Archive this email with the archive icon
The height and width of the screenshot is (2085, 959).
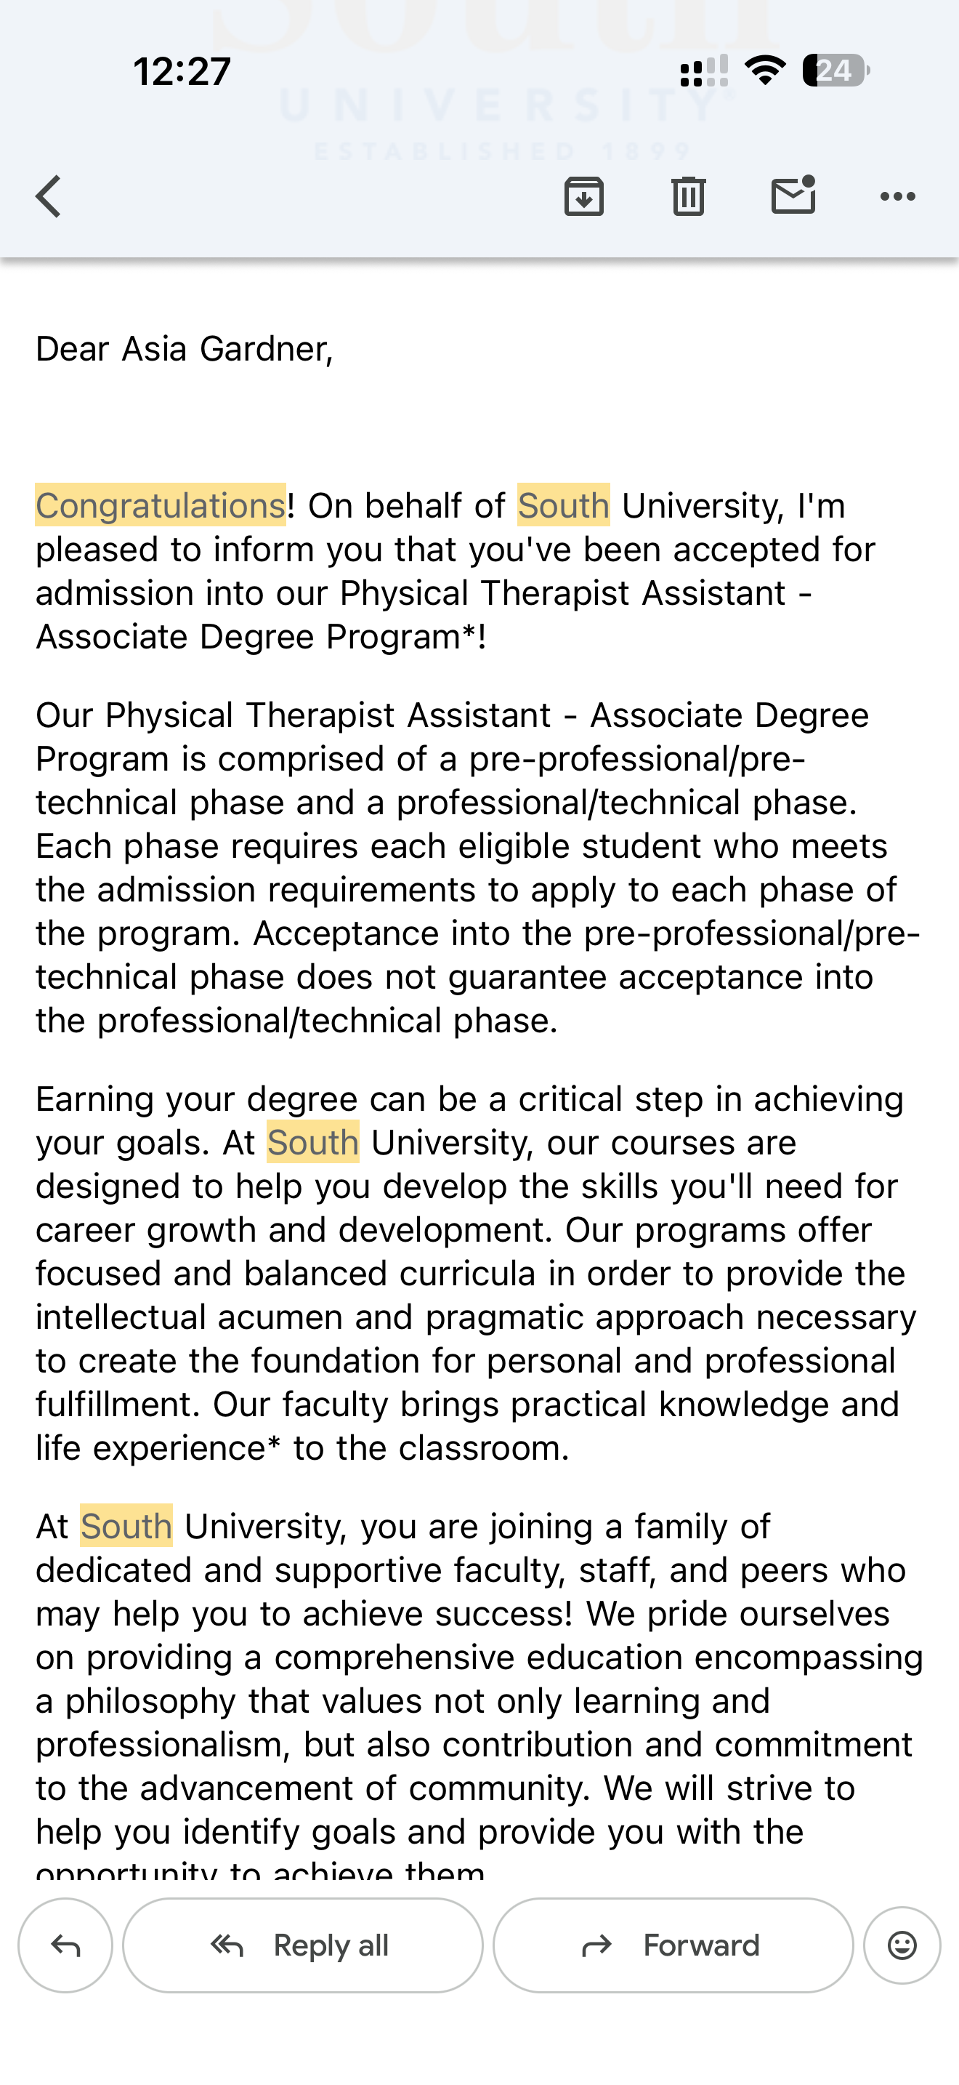pyautogui.click(x=584, y=197)
